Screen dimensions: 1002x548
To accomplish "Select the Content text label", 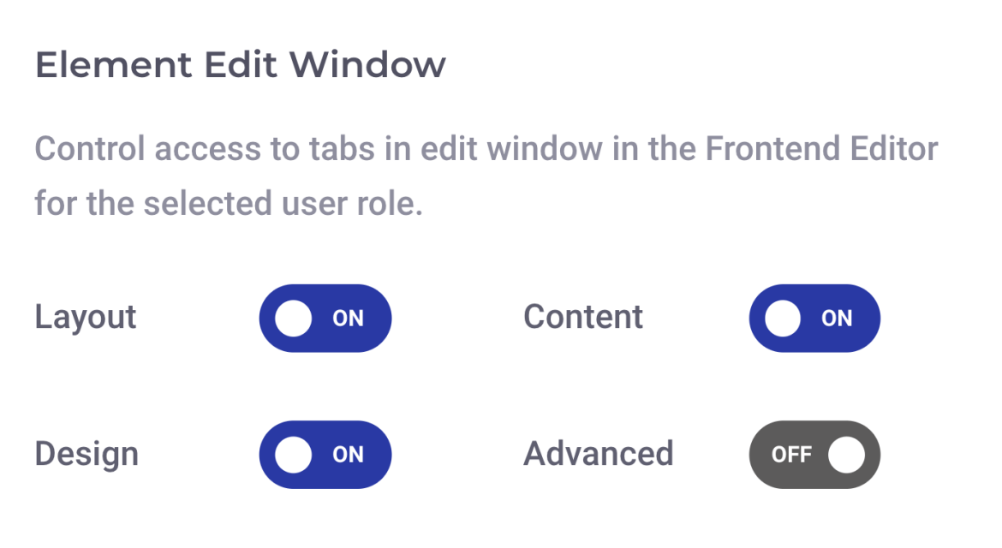I will tap(582, 317).
